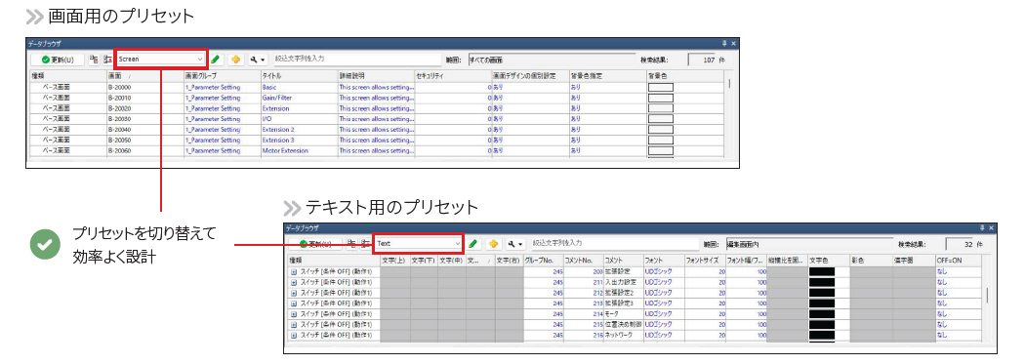Sort by the 画面グループ column header

(222, 76)
